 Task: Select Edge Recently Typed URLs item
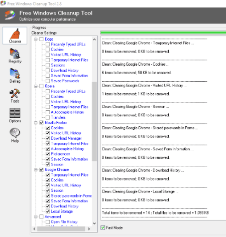pos(68,44)
